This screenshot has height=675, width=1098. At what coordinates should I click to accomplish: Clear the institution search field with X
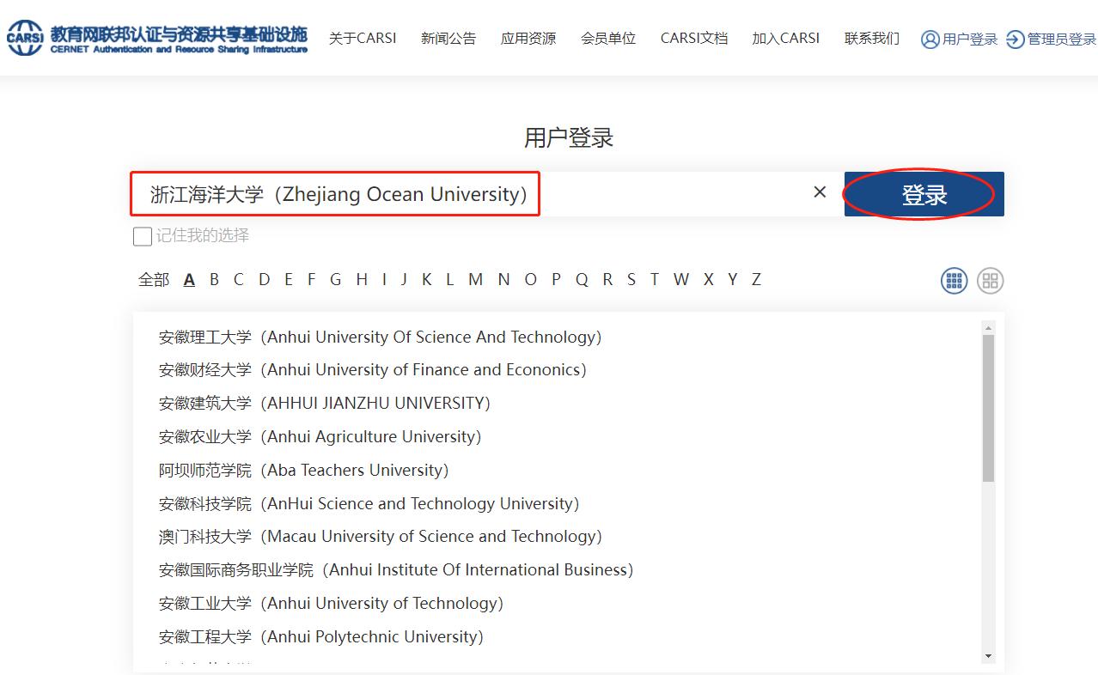pyautogui.click(x=820, y=192)
